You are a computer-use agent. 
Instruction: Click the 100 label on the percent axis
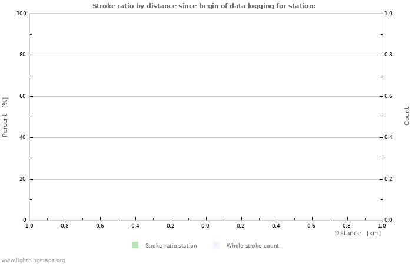(21, 13)
